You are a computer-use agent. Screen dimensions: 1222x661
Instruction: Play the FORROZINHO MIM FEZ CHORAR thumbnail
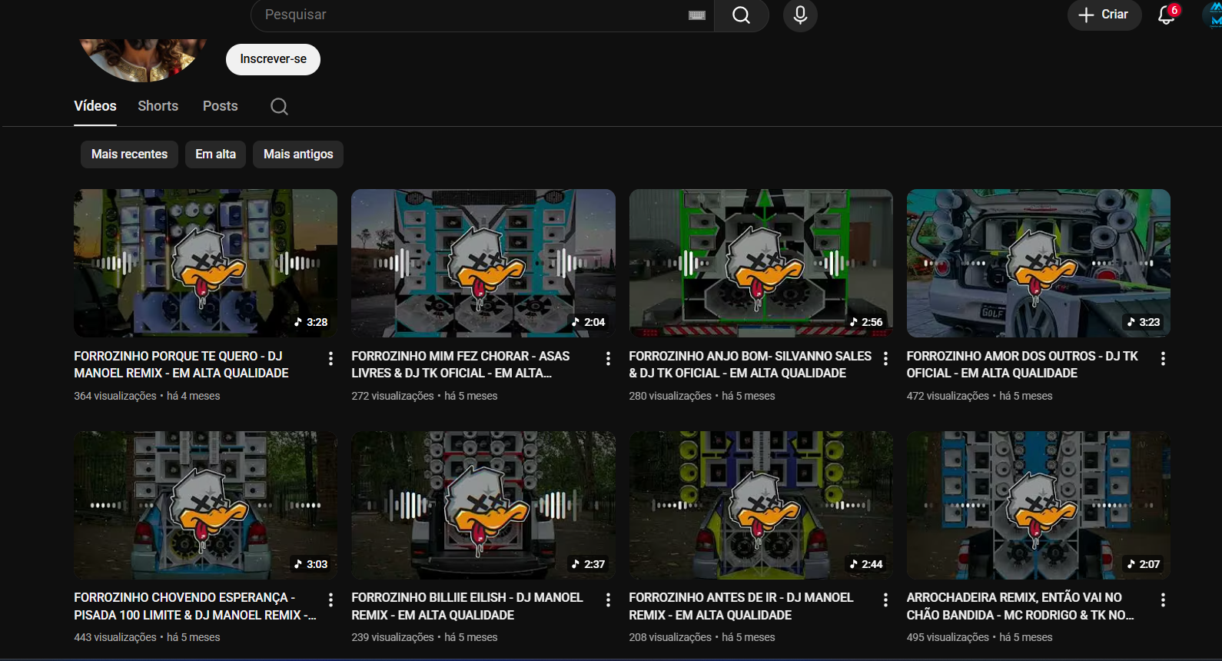(x=483, y=263)
